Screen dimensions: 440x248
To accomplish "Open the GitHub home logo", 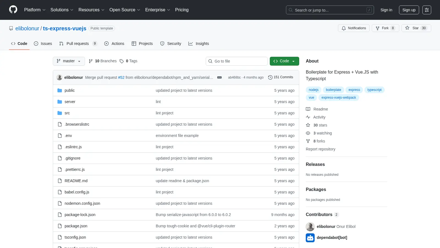I will (13, 10).
